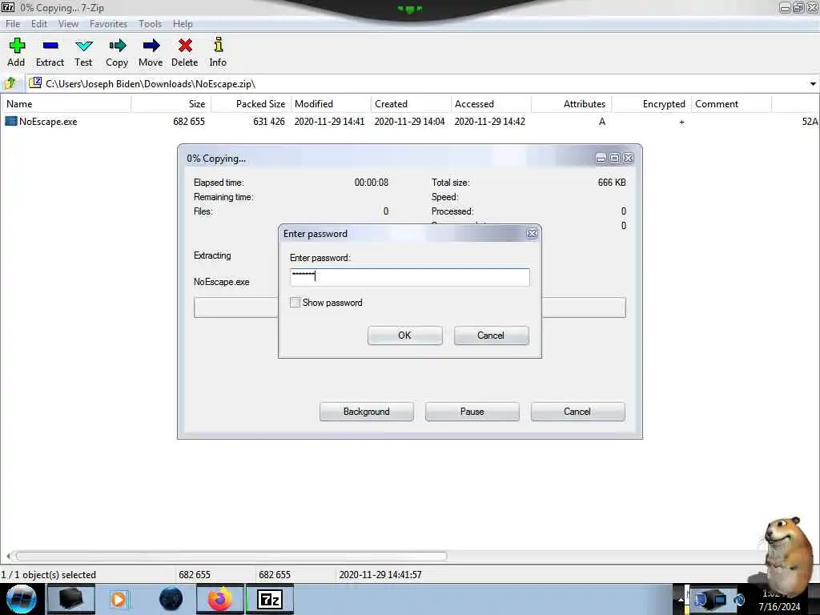Select the NoEscape.exe file icon
The height and width of the screenshot is (615, 820).
coord(11,122)
